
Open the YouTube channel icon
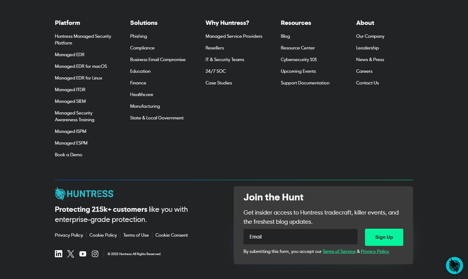83,254
